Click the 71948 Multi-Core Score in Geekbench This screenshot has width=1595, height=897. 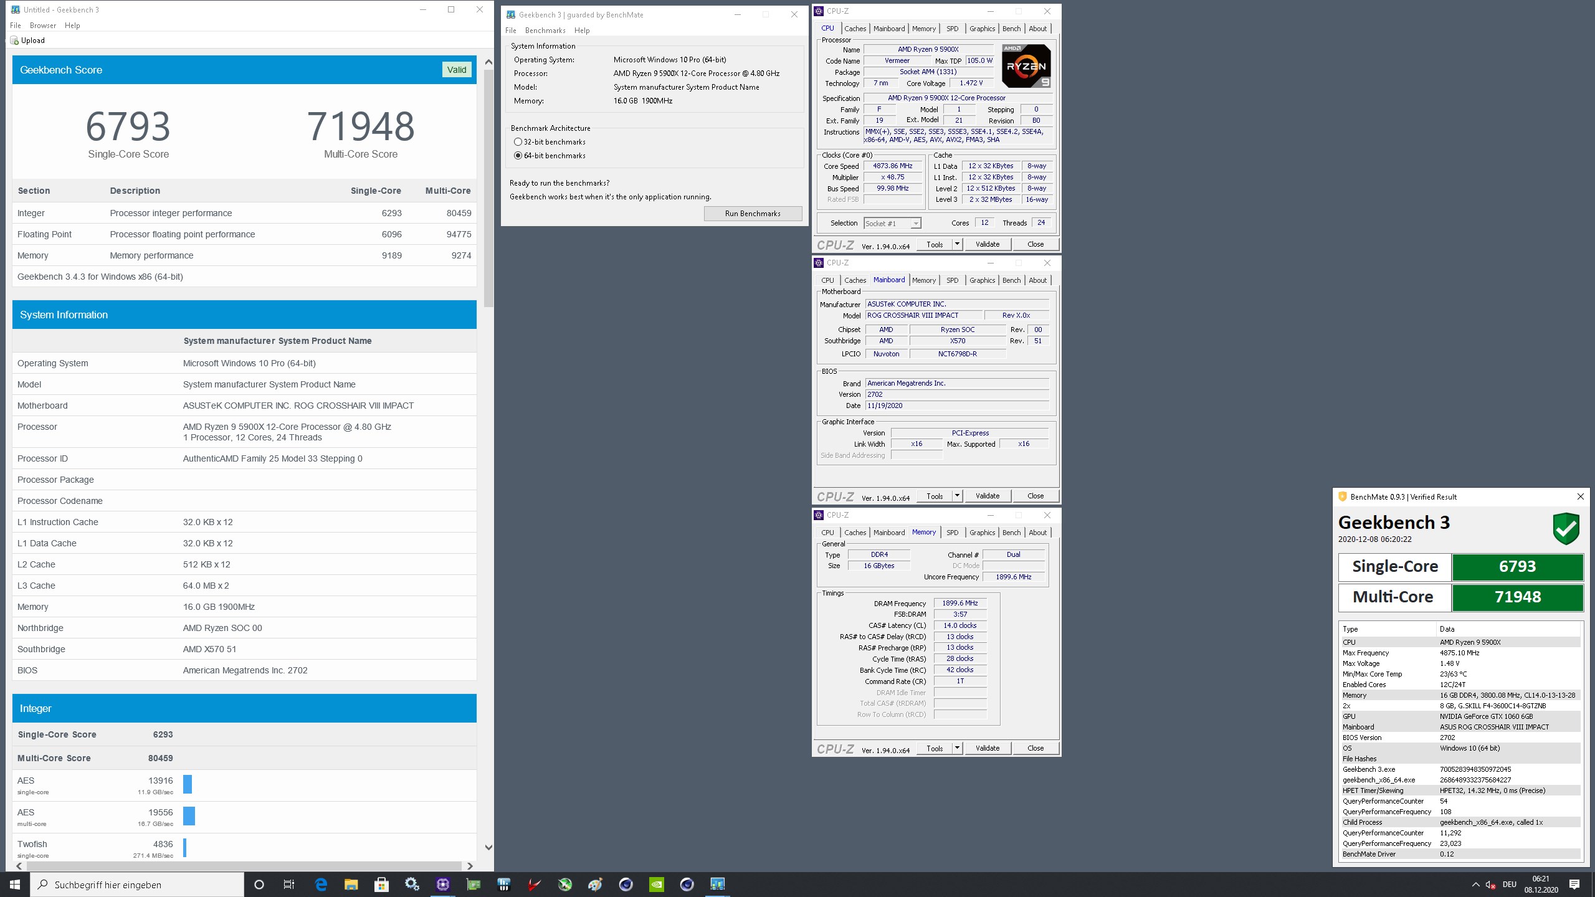point(361,126)
